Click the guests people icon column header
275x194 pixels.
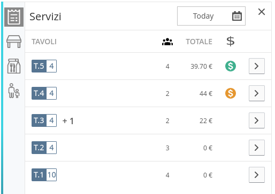pyautogui.click(x=167, y=42)
